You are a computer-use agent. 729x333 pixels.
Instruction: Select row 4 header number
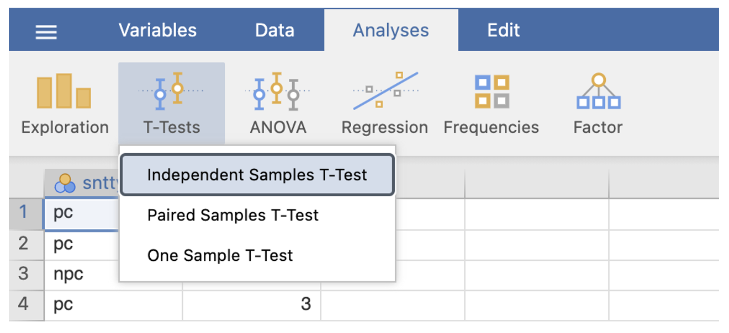[x=23, y=304]
